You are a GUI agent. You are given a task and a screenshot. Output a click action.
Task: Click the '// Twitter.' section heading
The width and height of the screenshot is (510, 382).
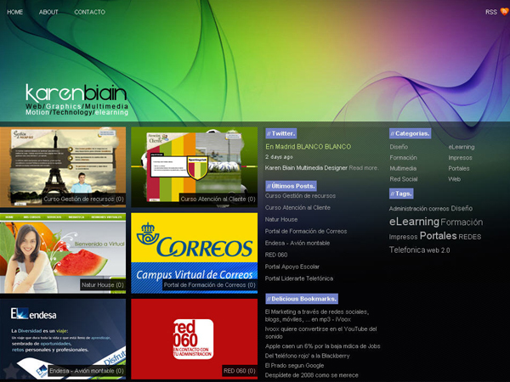pyautogui.click(x=280, y=133)
